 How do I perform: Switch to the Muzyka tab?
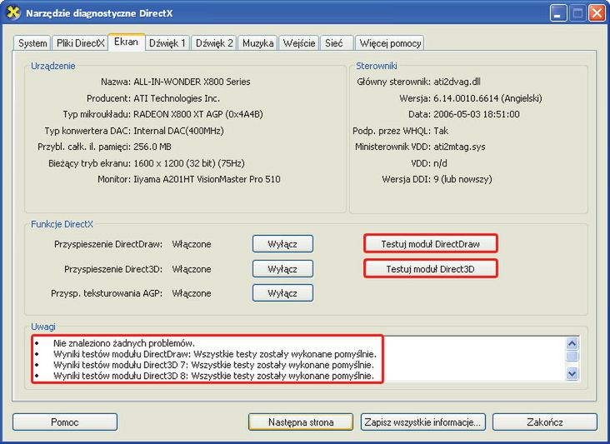tap(257, 43)
